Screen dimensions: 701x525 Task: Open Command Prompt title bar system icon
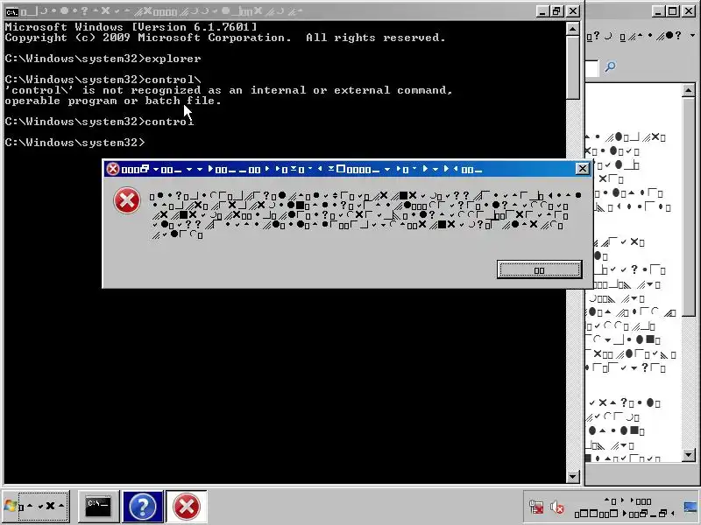12,11
